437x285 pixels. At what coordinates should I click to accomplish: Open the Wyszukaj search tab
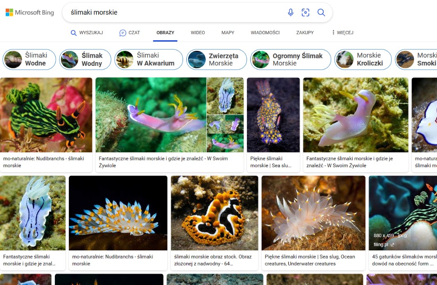pyautogui.click(x=87, y=33)
